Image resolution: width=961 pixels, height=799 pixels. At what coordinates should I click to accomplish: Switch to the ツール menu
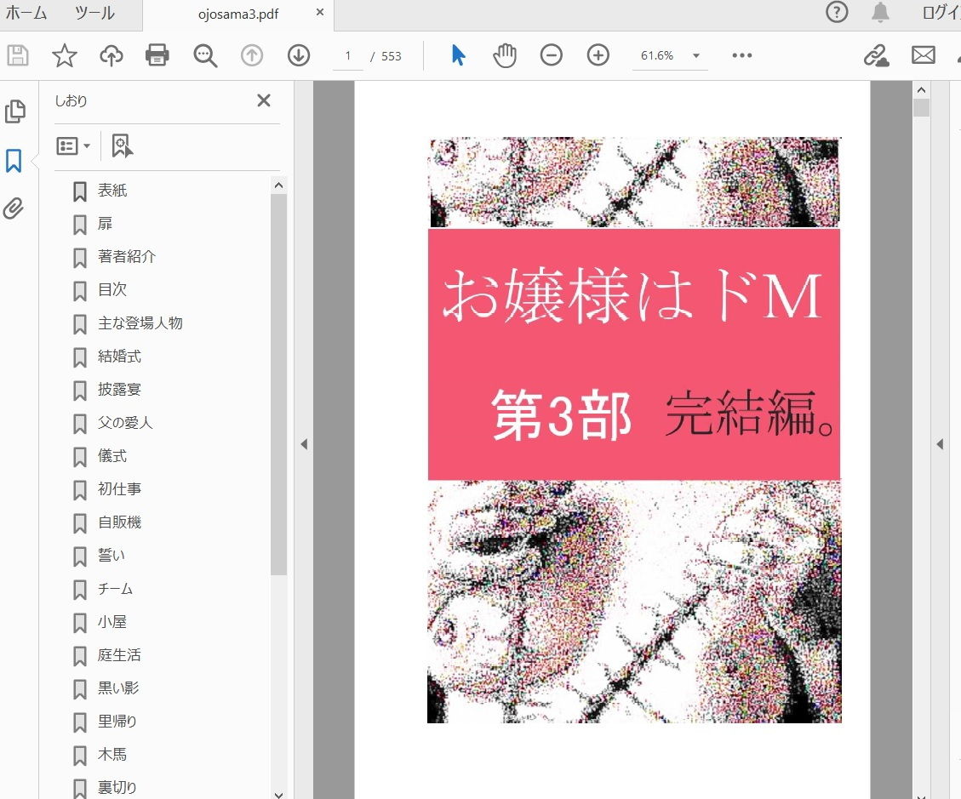(94, 13)
